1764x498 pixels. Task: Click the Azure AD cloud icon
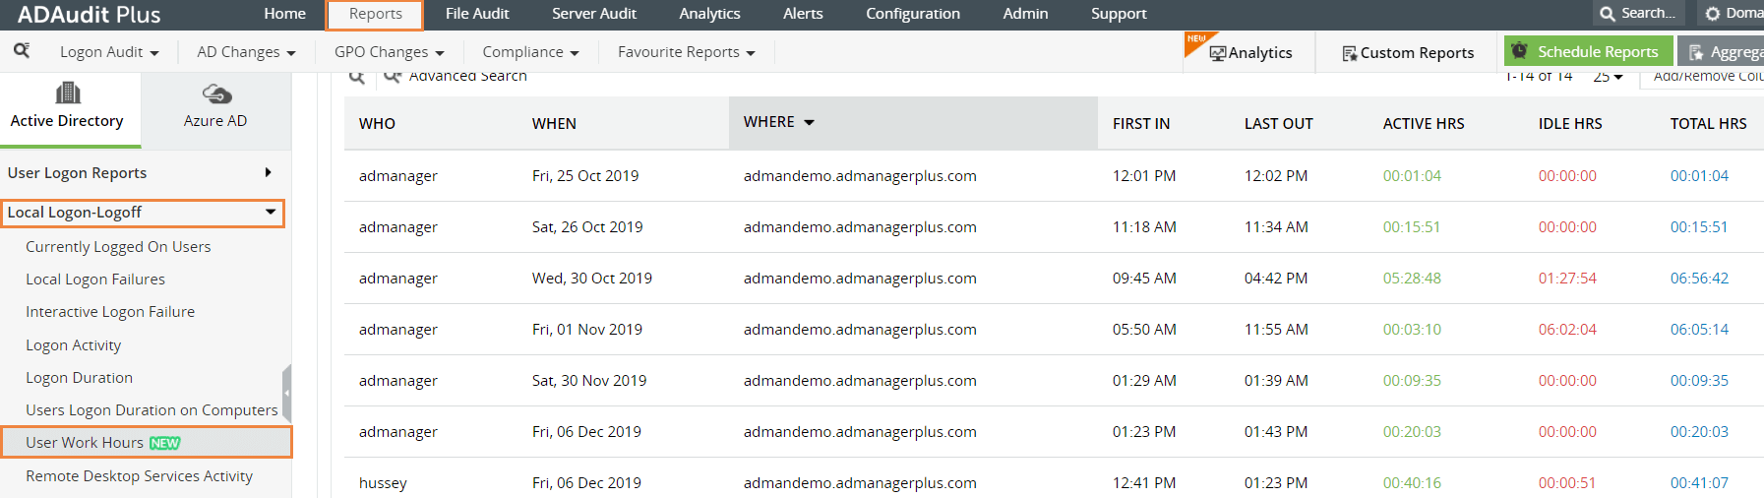(216, 93)
